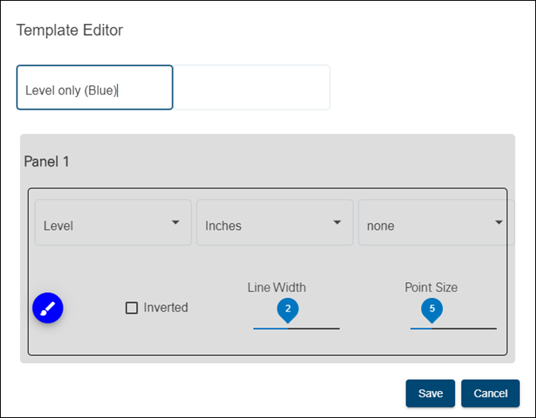Click the empty box right of the name field
The image size is (536, 418).
coord(251,87)
